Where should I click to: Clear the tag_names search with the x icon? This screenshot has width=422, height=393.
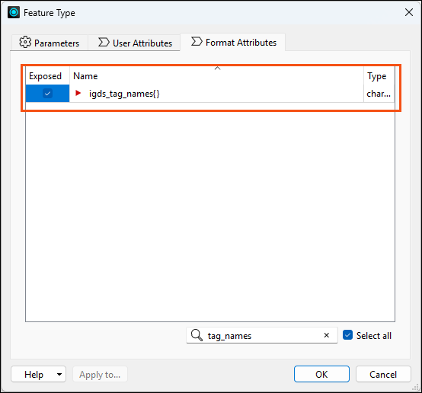326,335
